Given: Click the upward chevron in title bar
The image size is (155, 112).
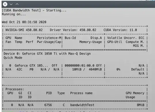Looking at the screenshot, I should click(x=17, y=4).
